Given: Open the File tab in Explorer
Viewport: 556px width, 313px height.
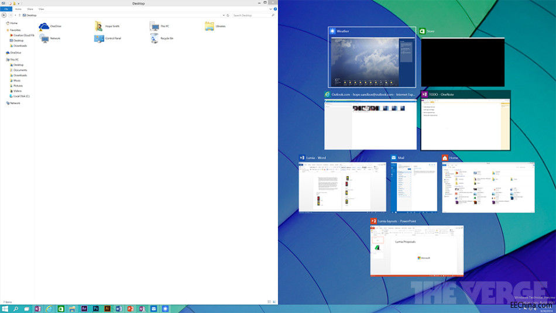Looking at the screenshot, I should [6, 9].
